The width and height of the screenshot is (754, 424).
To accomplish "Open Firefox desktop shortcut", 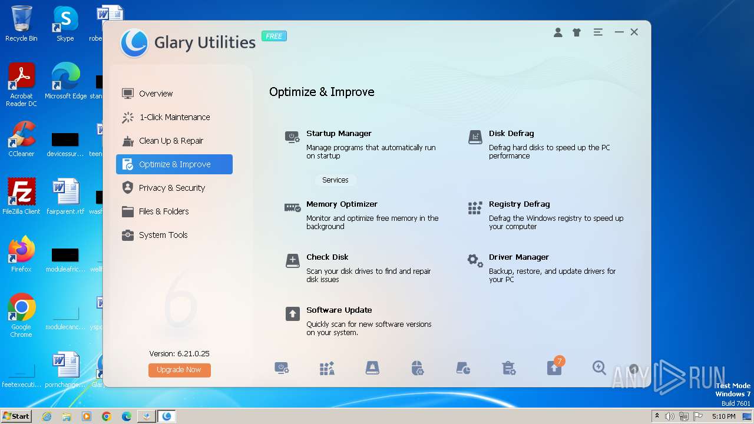I will (21, 254).
